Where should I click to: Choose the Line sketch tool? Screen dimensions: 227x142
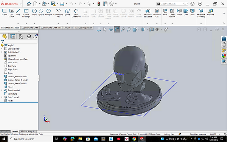[18, 12]
